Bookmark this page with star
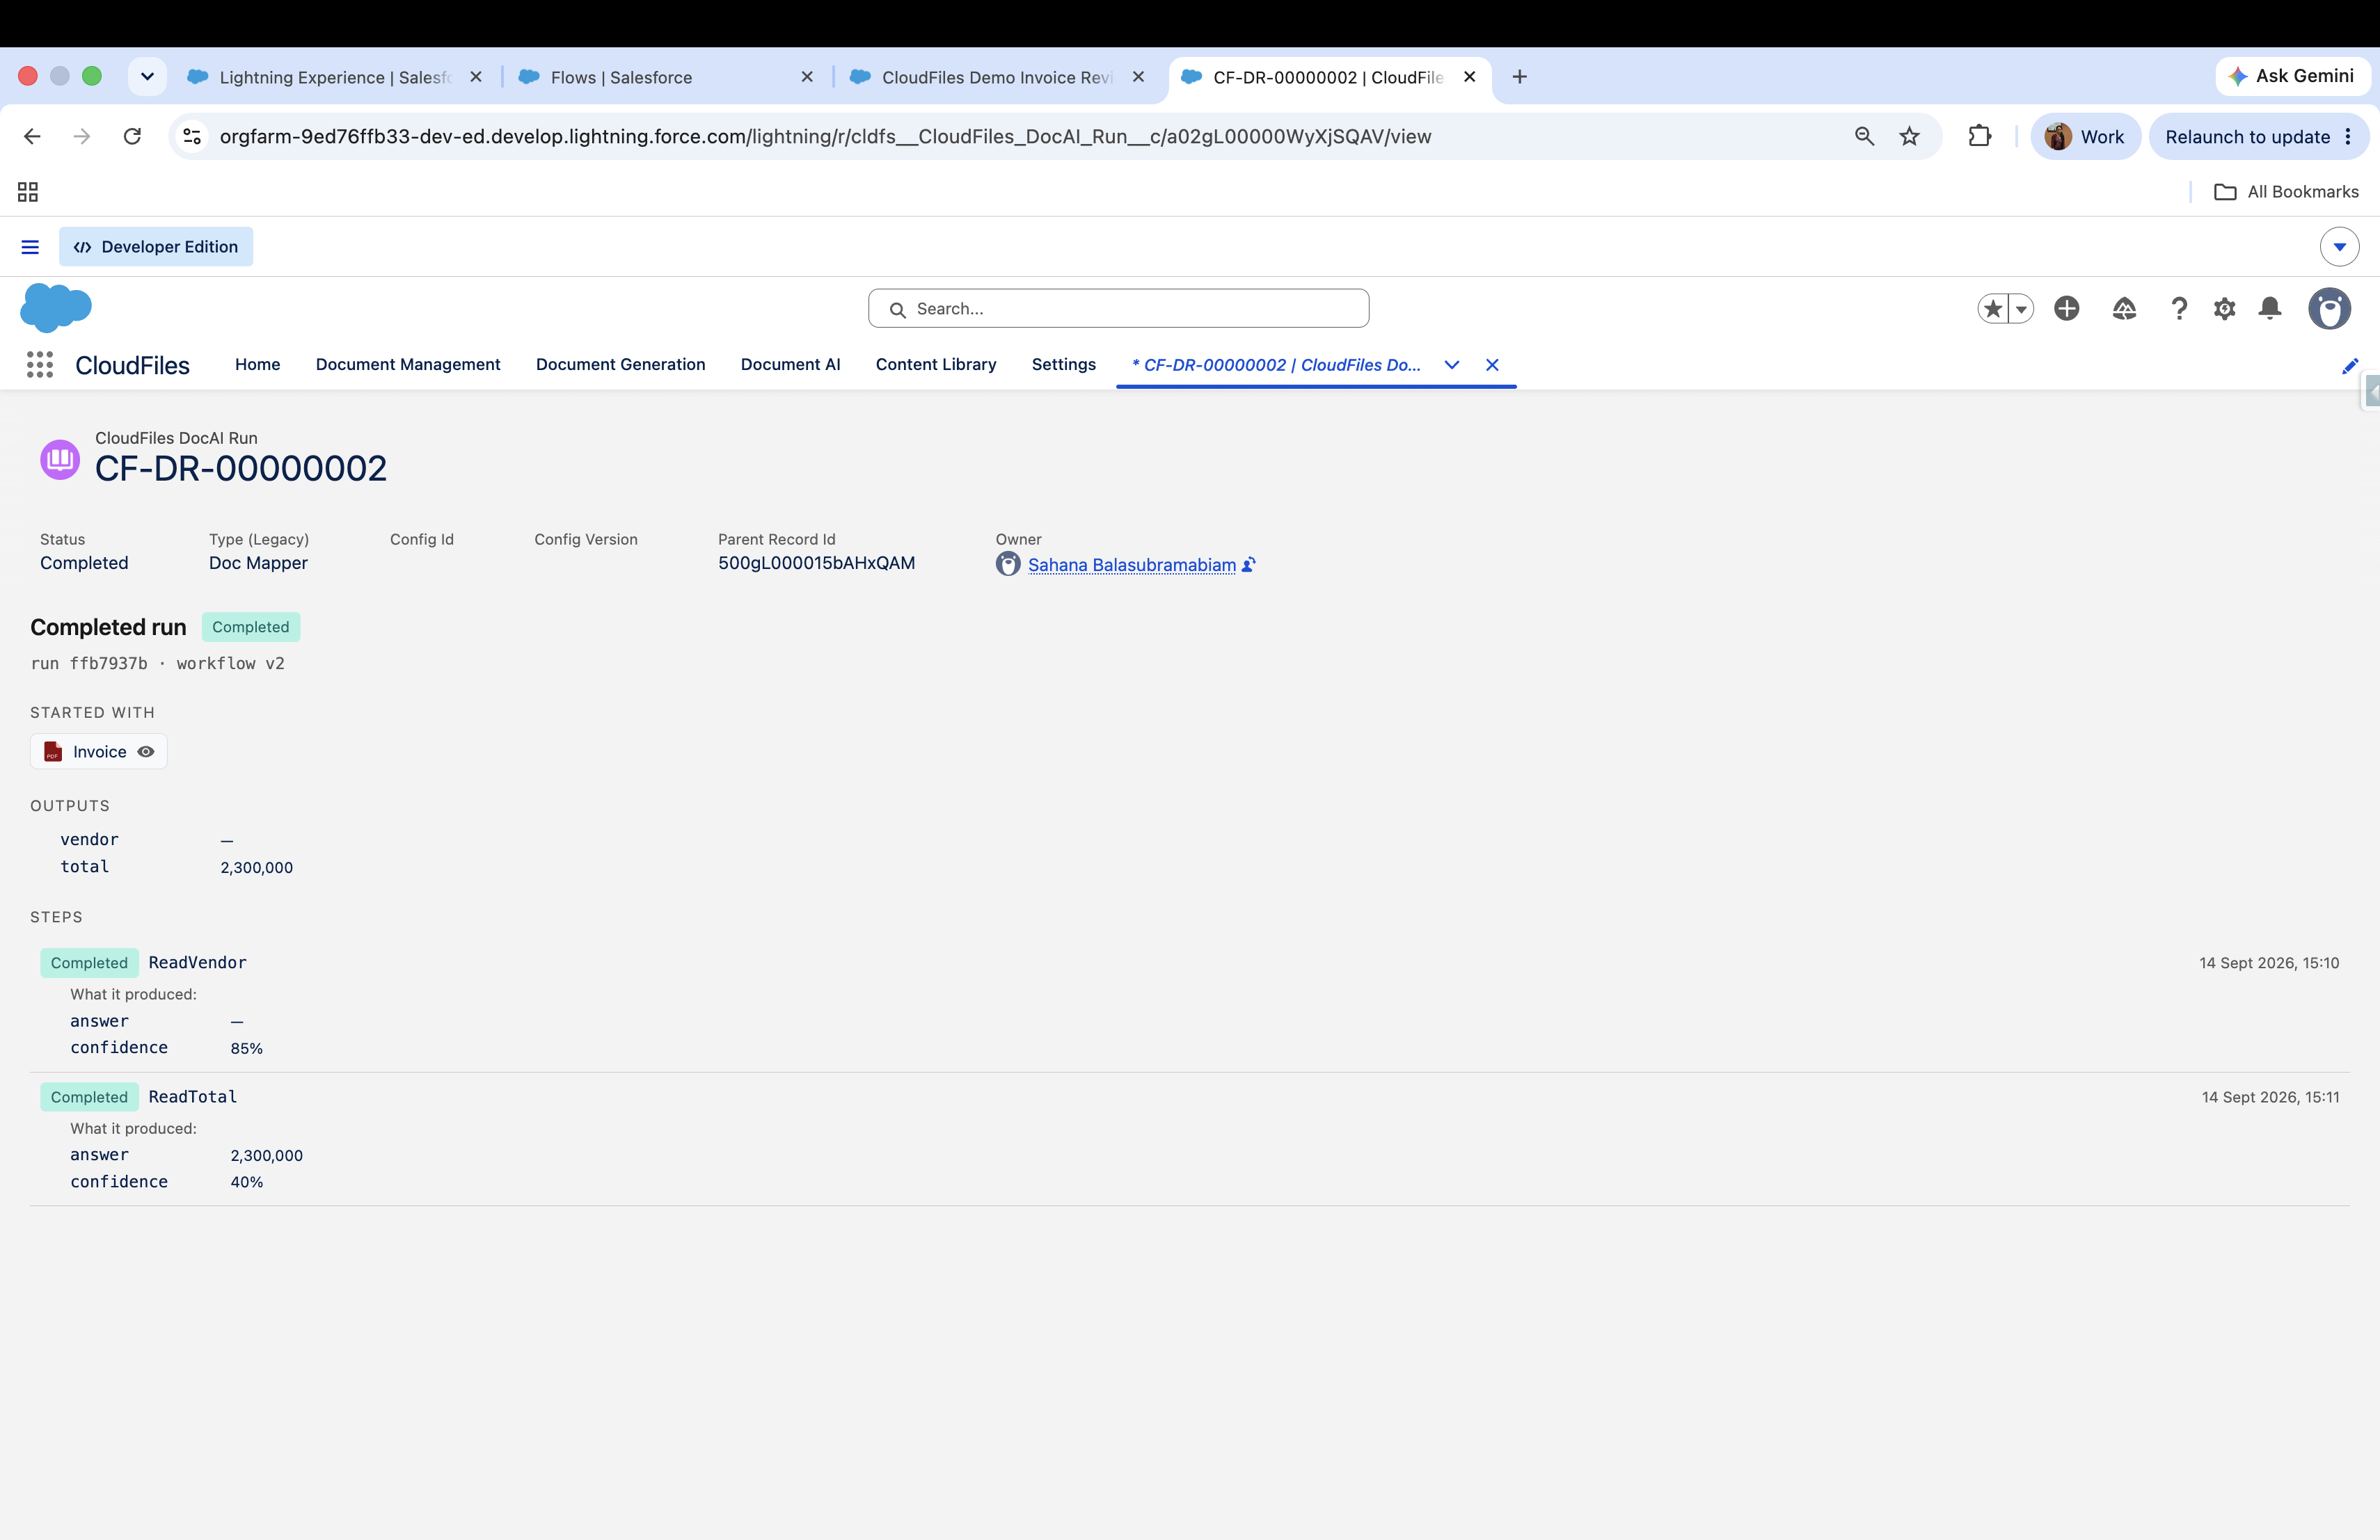Viewport: 2380px width, 1540px height. (x=1909, y=137)
